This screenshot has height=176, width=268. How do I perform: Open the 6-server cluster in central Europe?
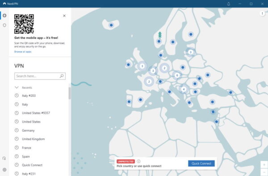[177, 75]
